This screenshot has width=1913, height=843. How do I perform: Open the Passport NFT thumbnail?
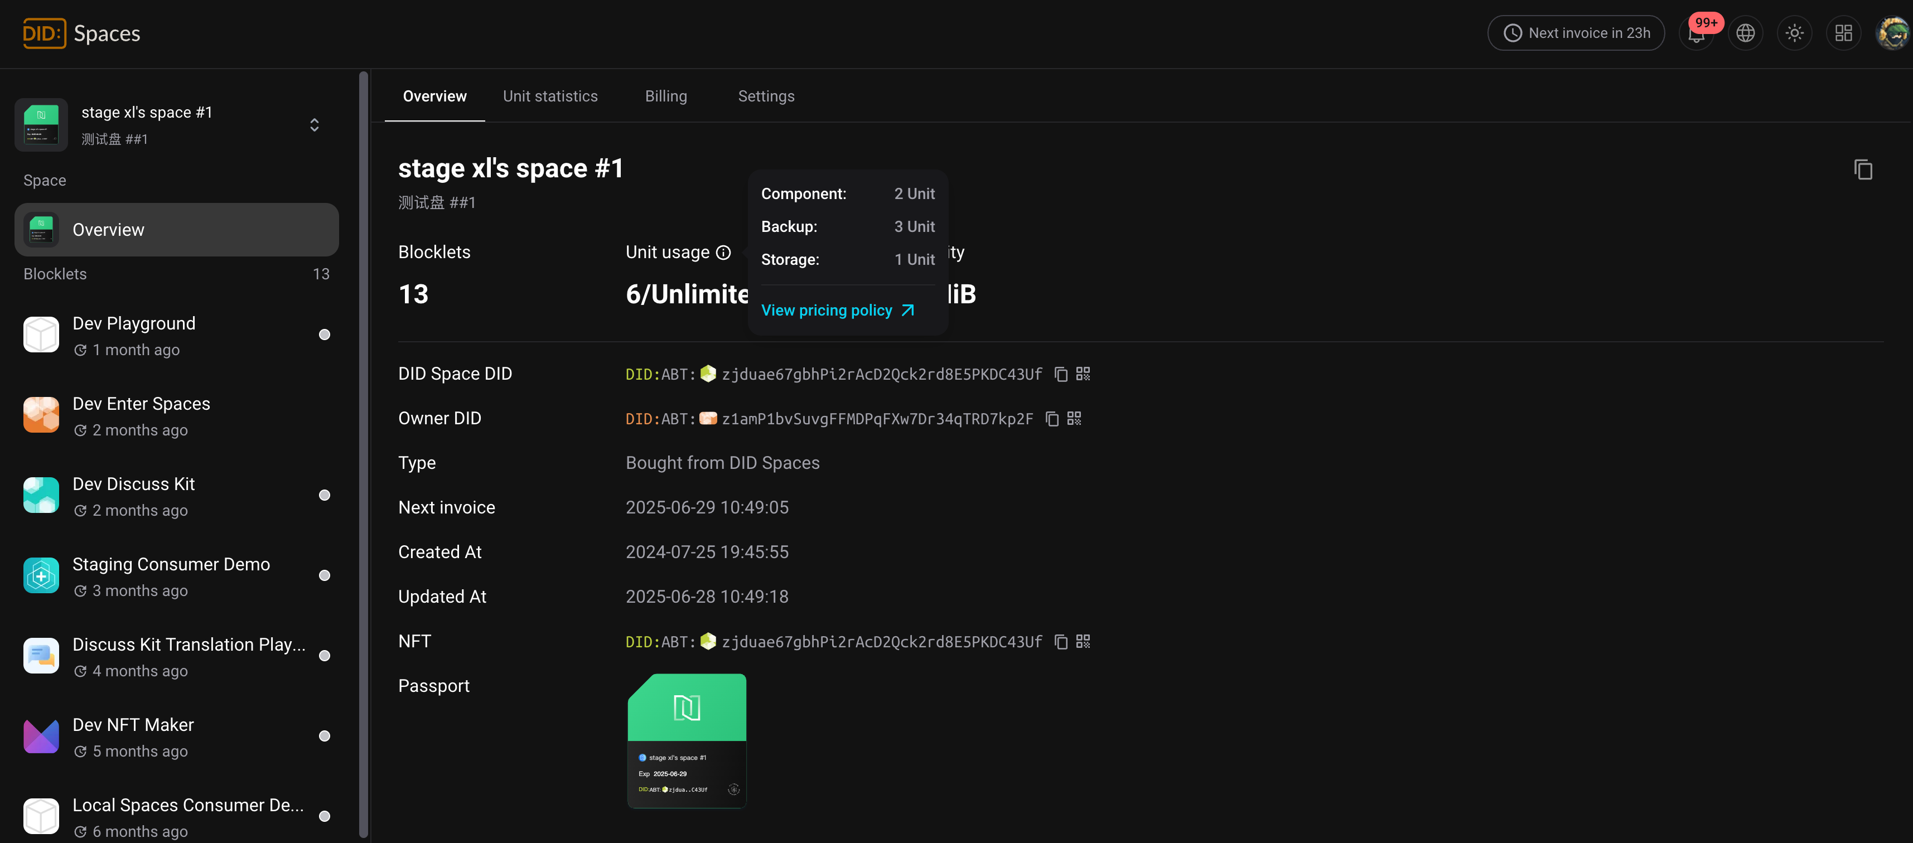[686, 740]
